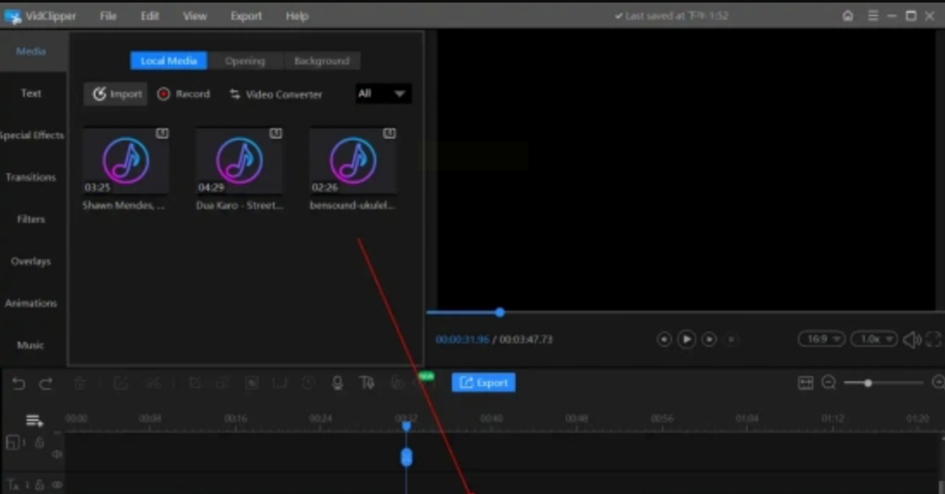Mute the video track audio

click(57, 454)
